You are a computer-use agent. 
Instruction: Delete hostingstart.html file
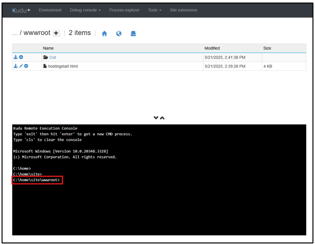tap(26, 66)
